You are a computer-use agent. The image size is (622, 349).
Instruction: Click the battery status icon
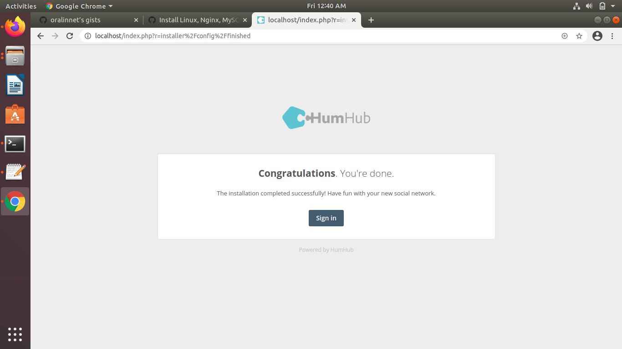pyautogui.click(x=602, y=6)
